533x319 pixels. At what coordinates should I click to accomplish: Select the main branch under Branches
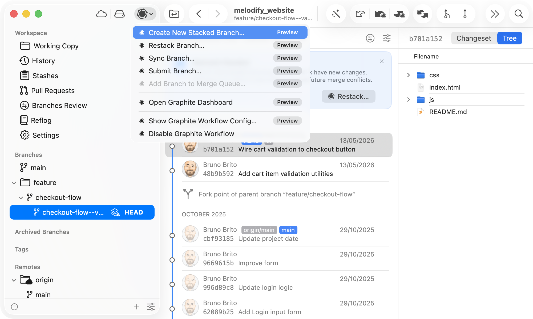click(x=82, y=168)
